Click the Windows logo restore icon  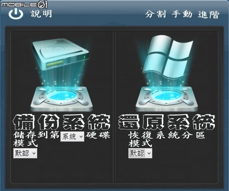[x=168, y=57]
